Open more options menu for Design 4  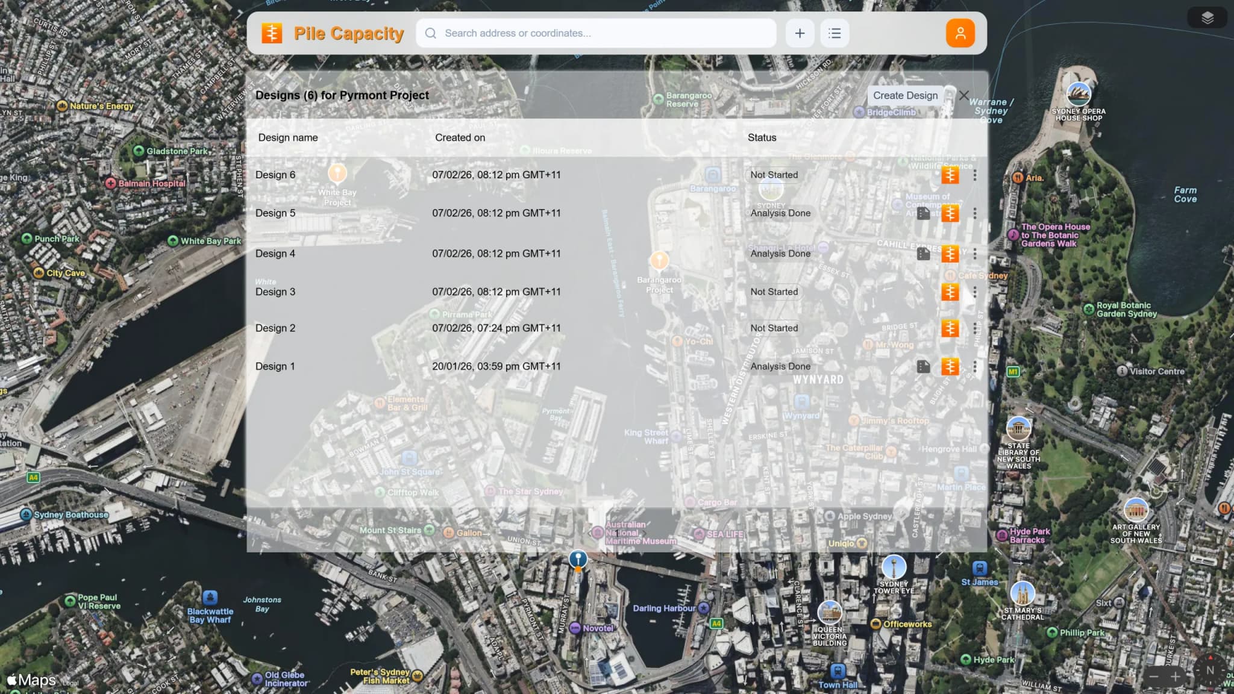[x=974, y=254]
